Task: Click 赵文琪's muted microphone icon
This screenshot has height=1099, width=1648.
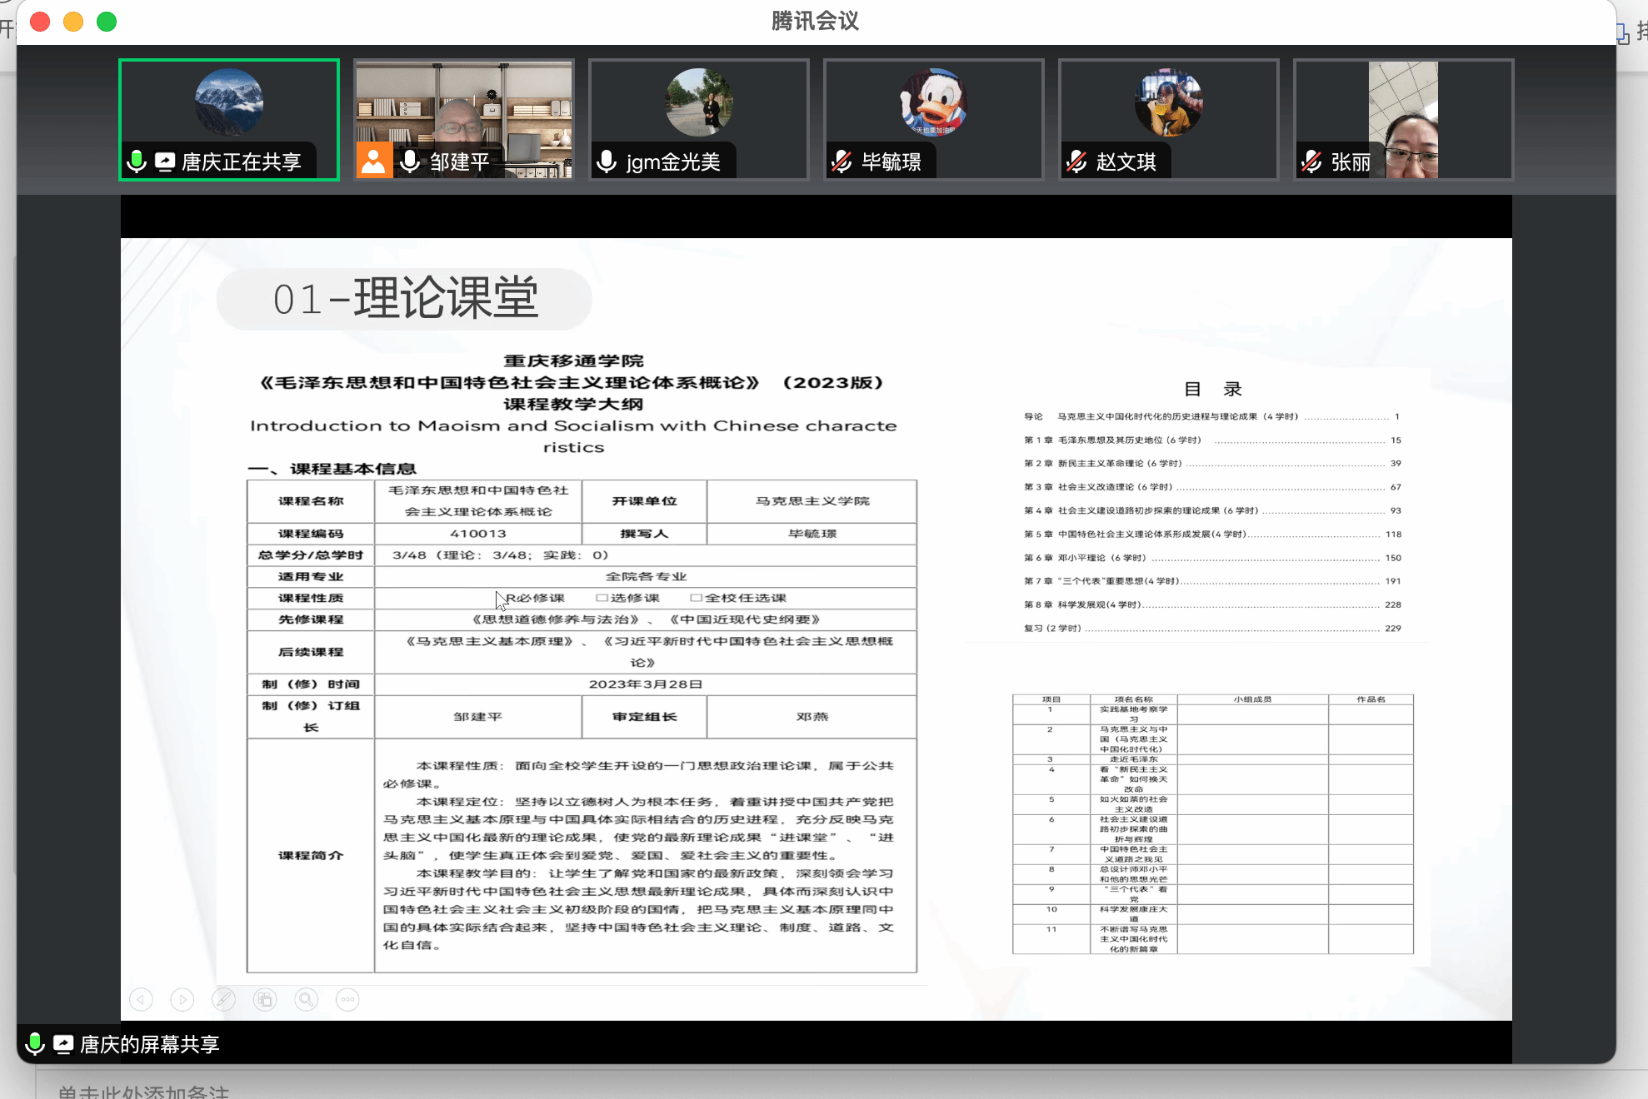Action: [x=1077, y=162]
